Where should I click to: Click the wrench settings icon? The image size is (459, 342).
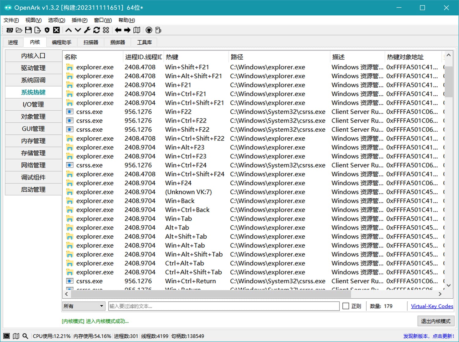click(x=87, y=30)
